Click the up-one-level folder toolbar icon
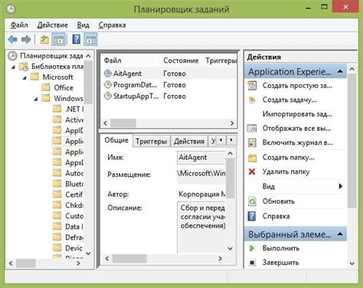Image resolution: width=363 pixels, height=288 pixels. [44, 40]
